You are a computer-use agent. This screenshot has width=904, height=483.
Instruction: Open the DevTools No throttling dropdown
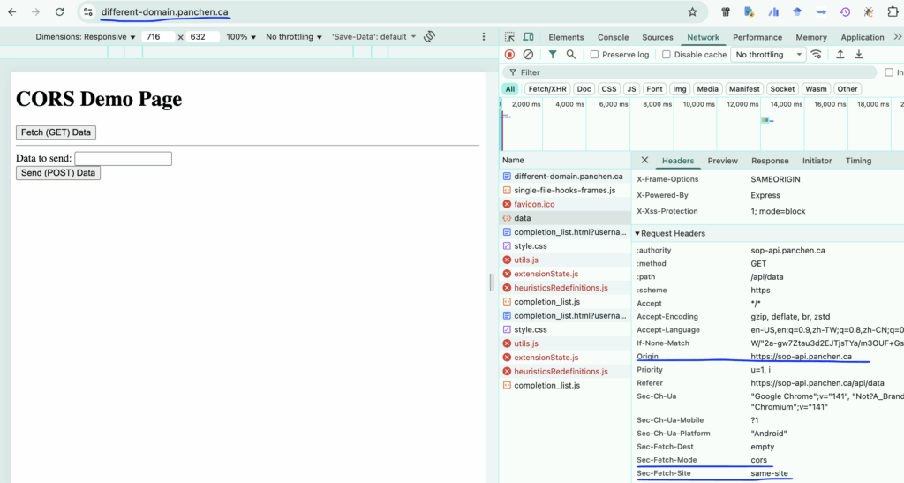coord(768,55)
